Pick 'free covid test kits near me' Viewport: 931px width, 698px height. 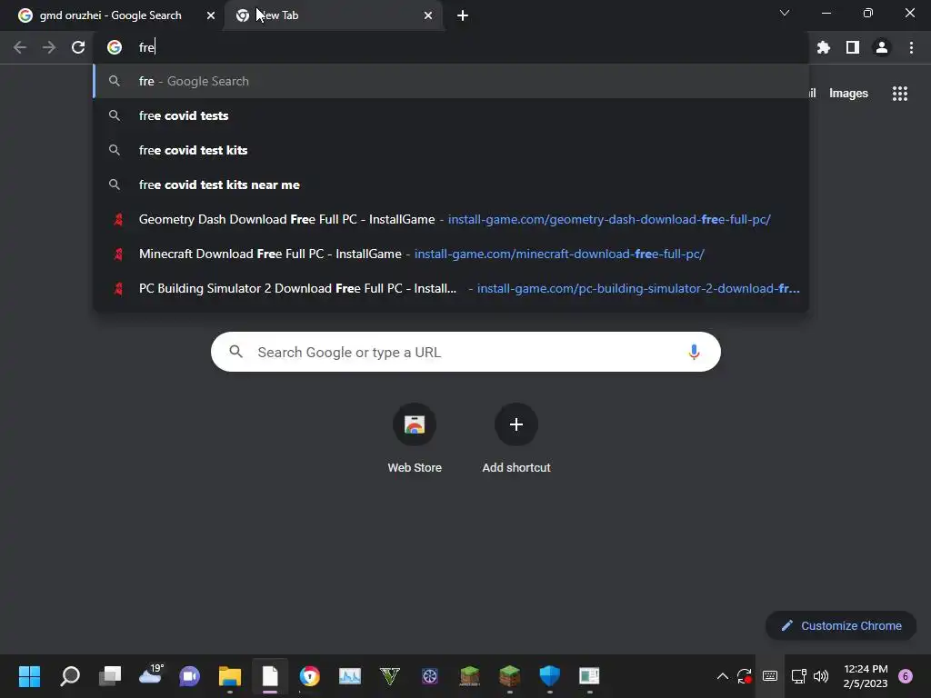451,184
